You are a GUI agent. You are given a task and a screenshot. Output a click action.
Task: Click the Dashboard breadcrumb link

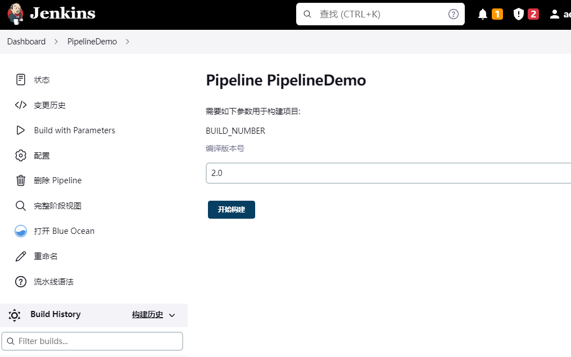pyautogui.click(x=26, y=41)
